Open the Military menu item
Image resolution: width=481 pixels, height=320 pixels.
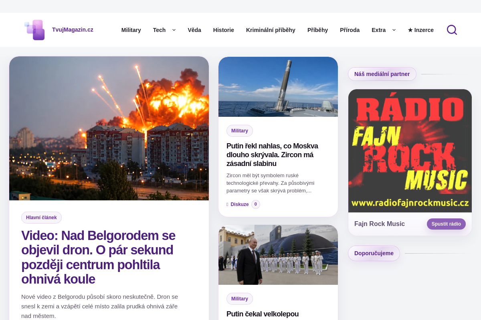point(131,30)
